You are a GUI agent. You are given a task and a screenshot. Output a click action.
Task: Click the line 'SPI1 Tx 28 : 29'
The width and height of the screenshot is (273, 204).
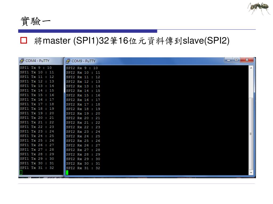click(x=37, y=154)
